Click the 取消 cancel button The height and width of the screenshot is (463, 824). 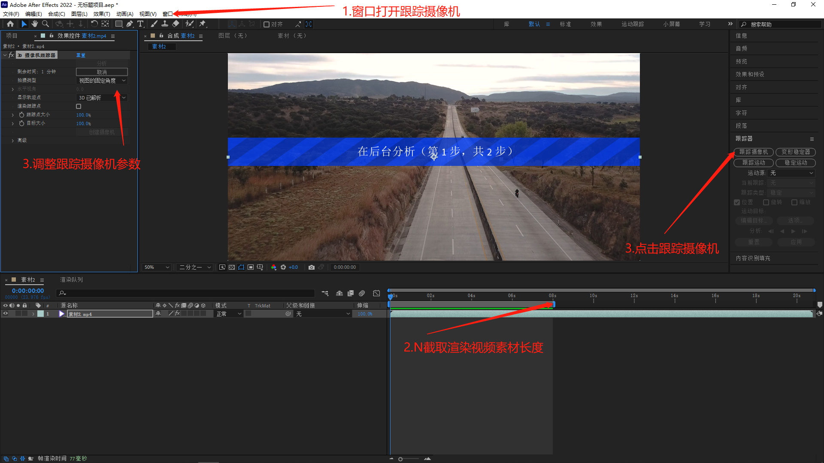point(102,72)
